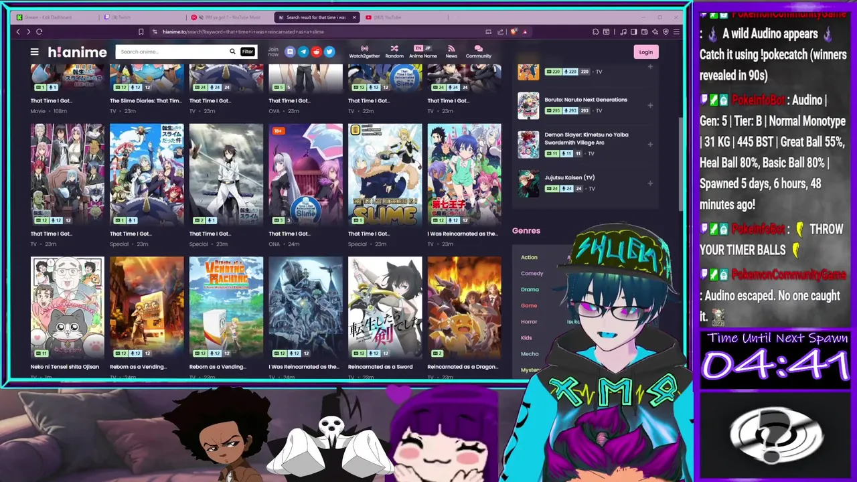Select the Comedy genre
Viewport: 857px width, 482px height.
(x=532, y=273)
